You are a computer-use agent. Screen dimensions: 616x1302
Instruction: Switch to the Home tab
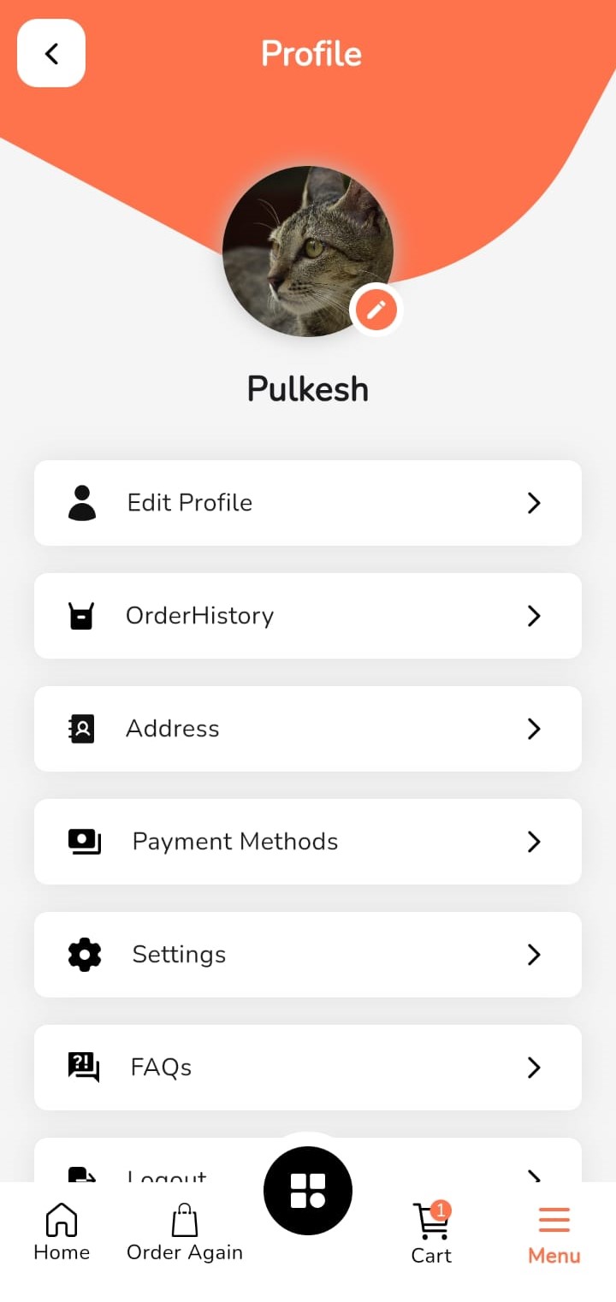(62, 1232)
